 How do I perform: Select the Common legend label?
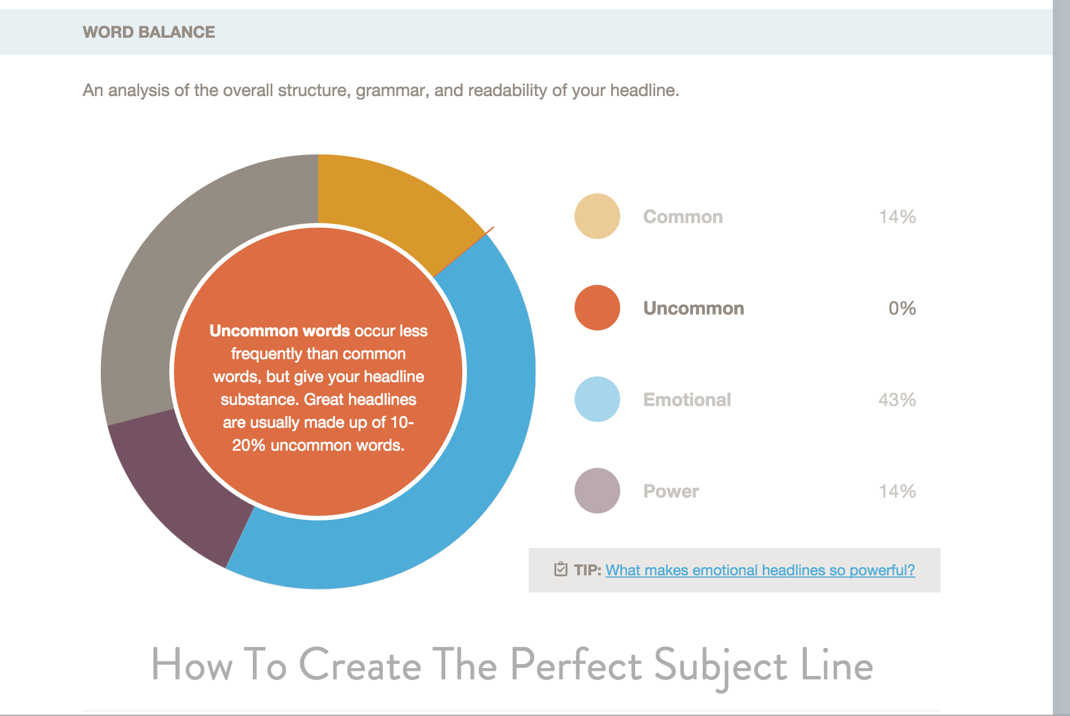(x=683, y=217)
